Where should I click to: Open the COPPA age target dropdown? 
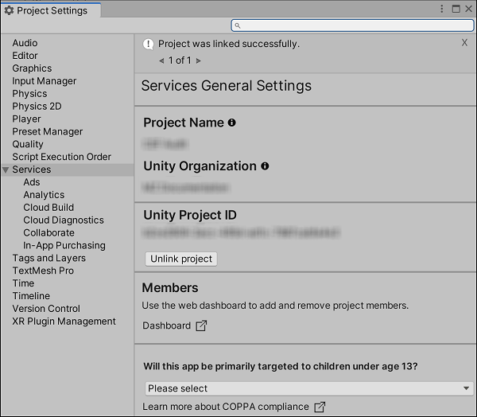click(308, 388)
